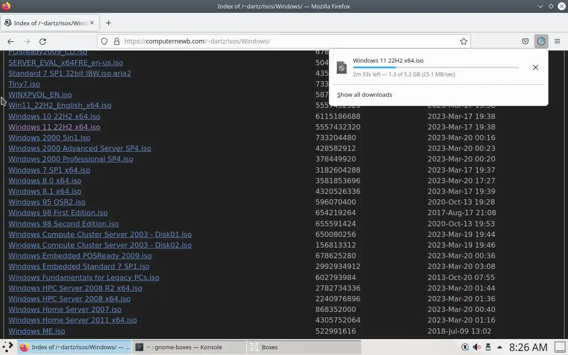
Task: Expand hidden system tray icons arrow
Action: [x=499, y=347]
